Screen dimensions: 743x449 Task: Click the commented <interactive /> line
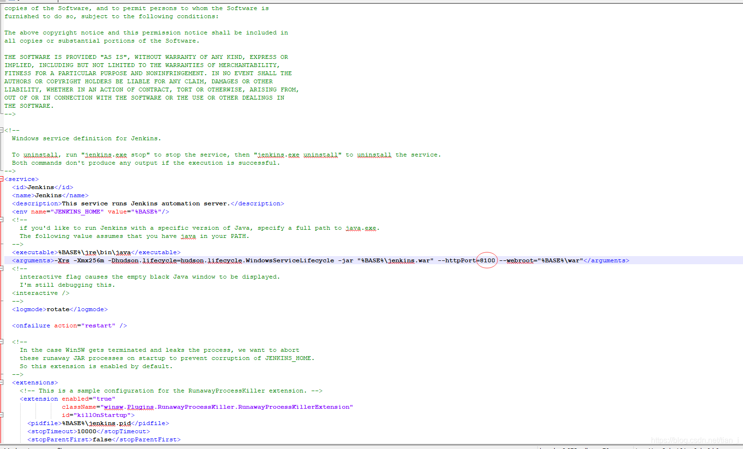[41, 293]
